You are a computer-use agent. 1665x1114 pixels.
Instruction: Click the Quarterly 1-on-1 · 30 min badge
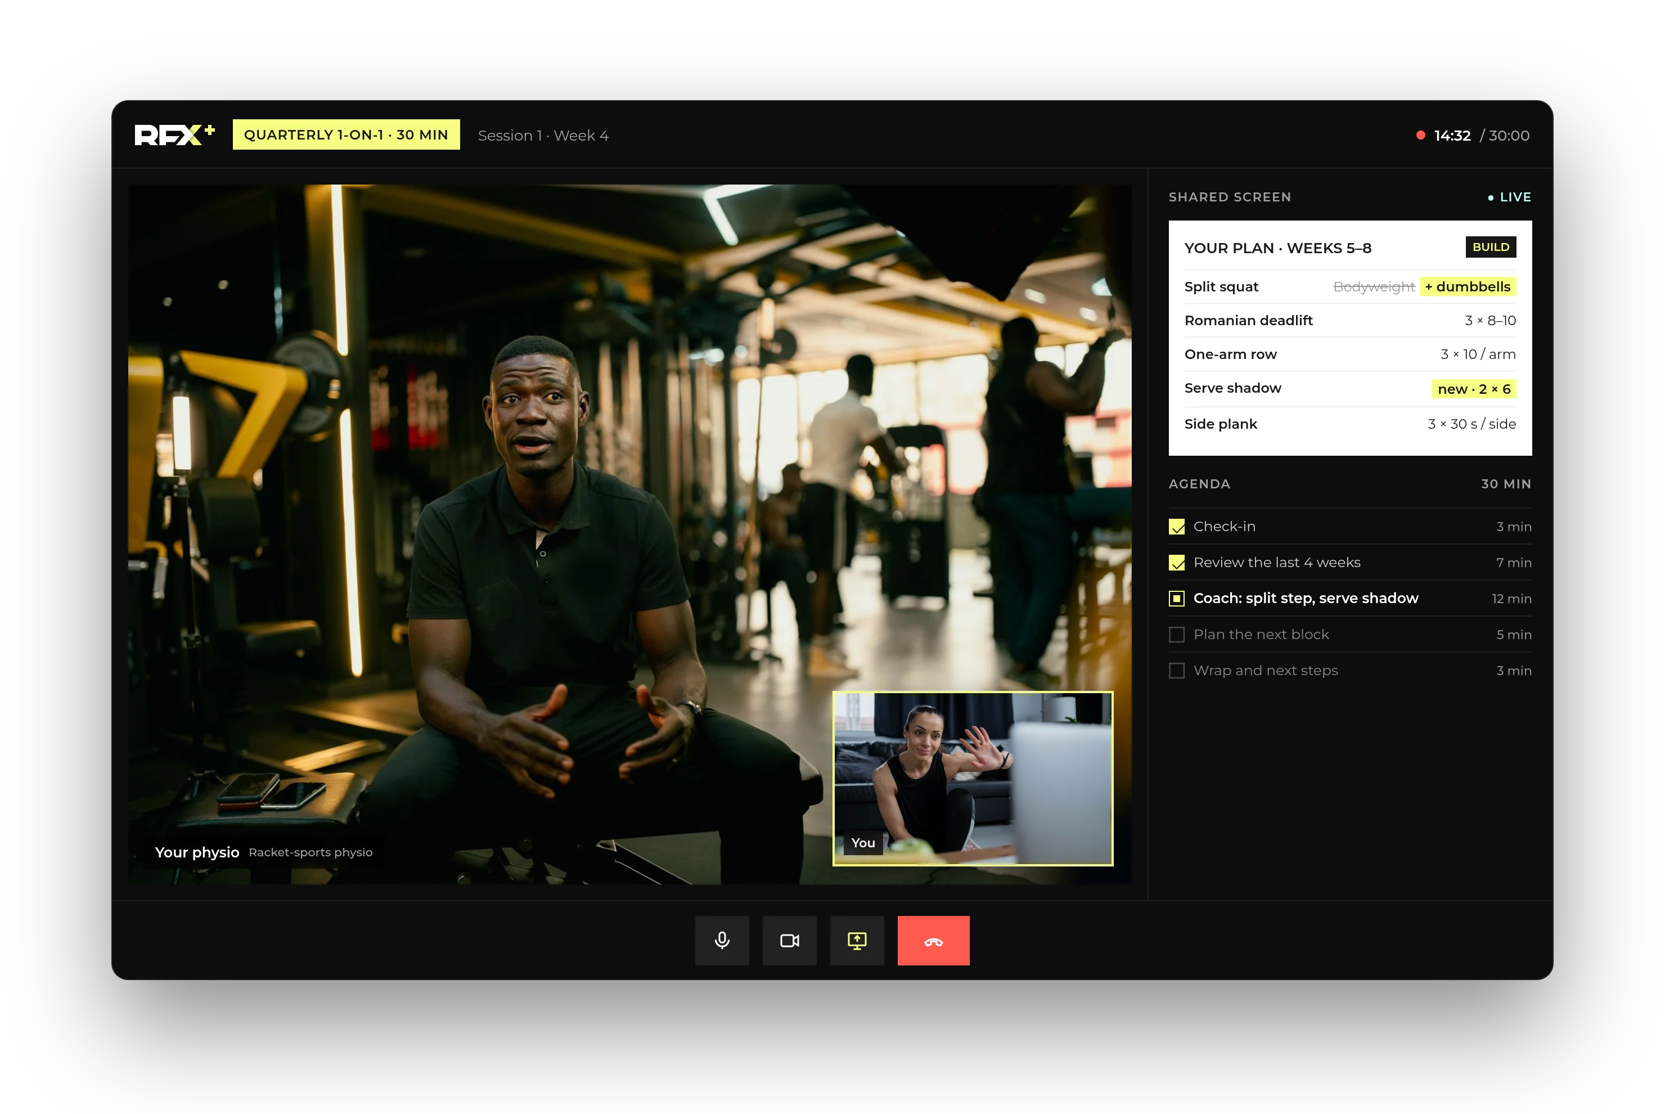346,135
